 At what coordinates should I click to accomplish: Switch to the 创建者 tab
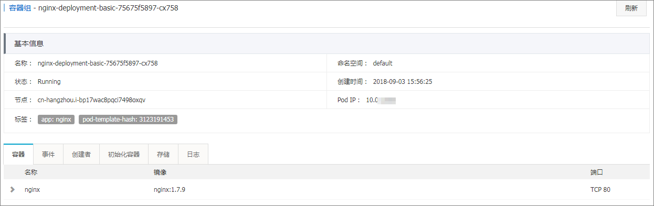[x=81, y=155]
